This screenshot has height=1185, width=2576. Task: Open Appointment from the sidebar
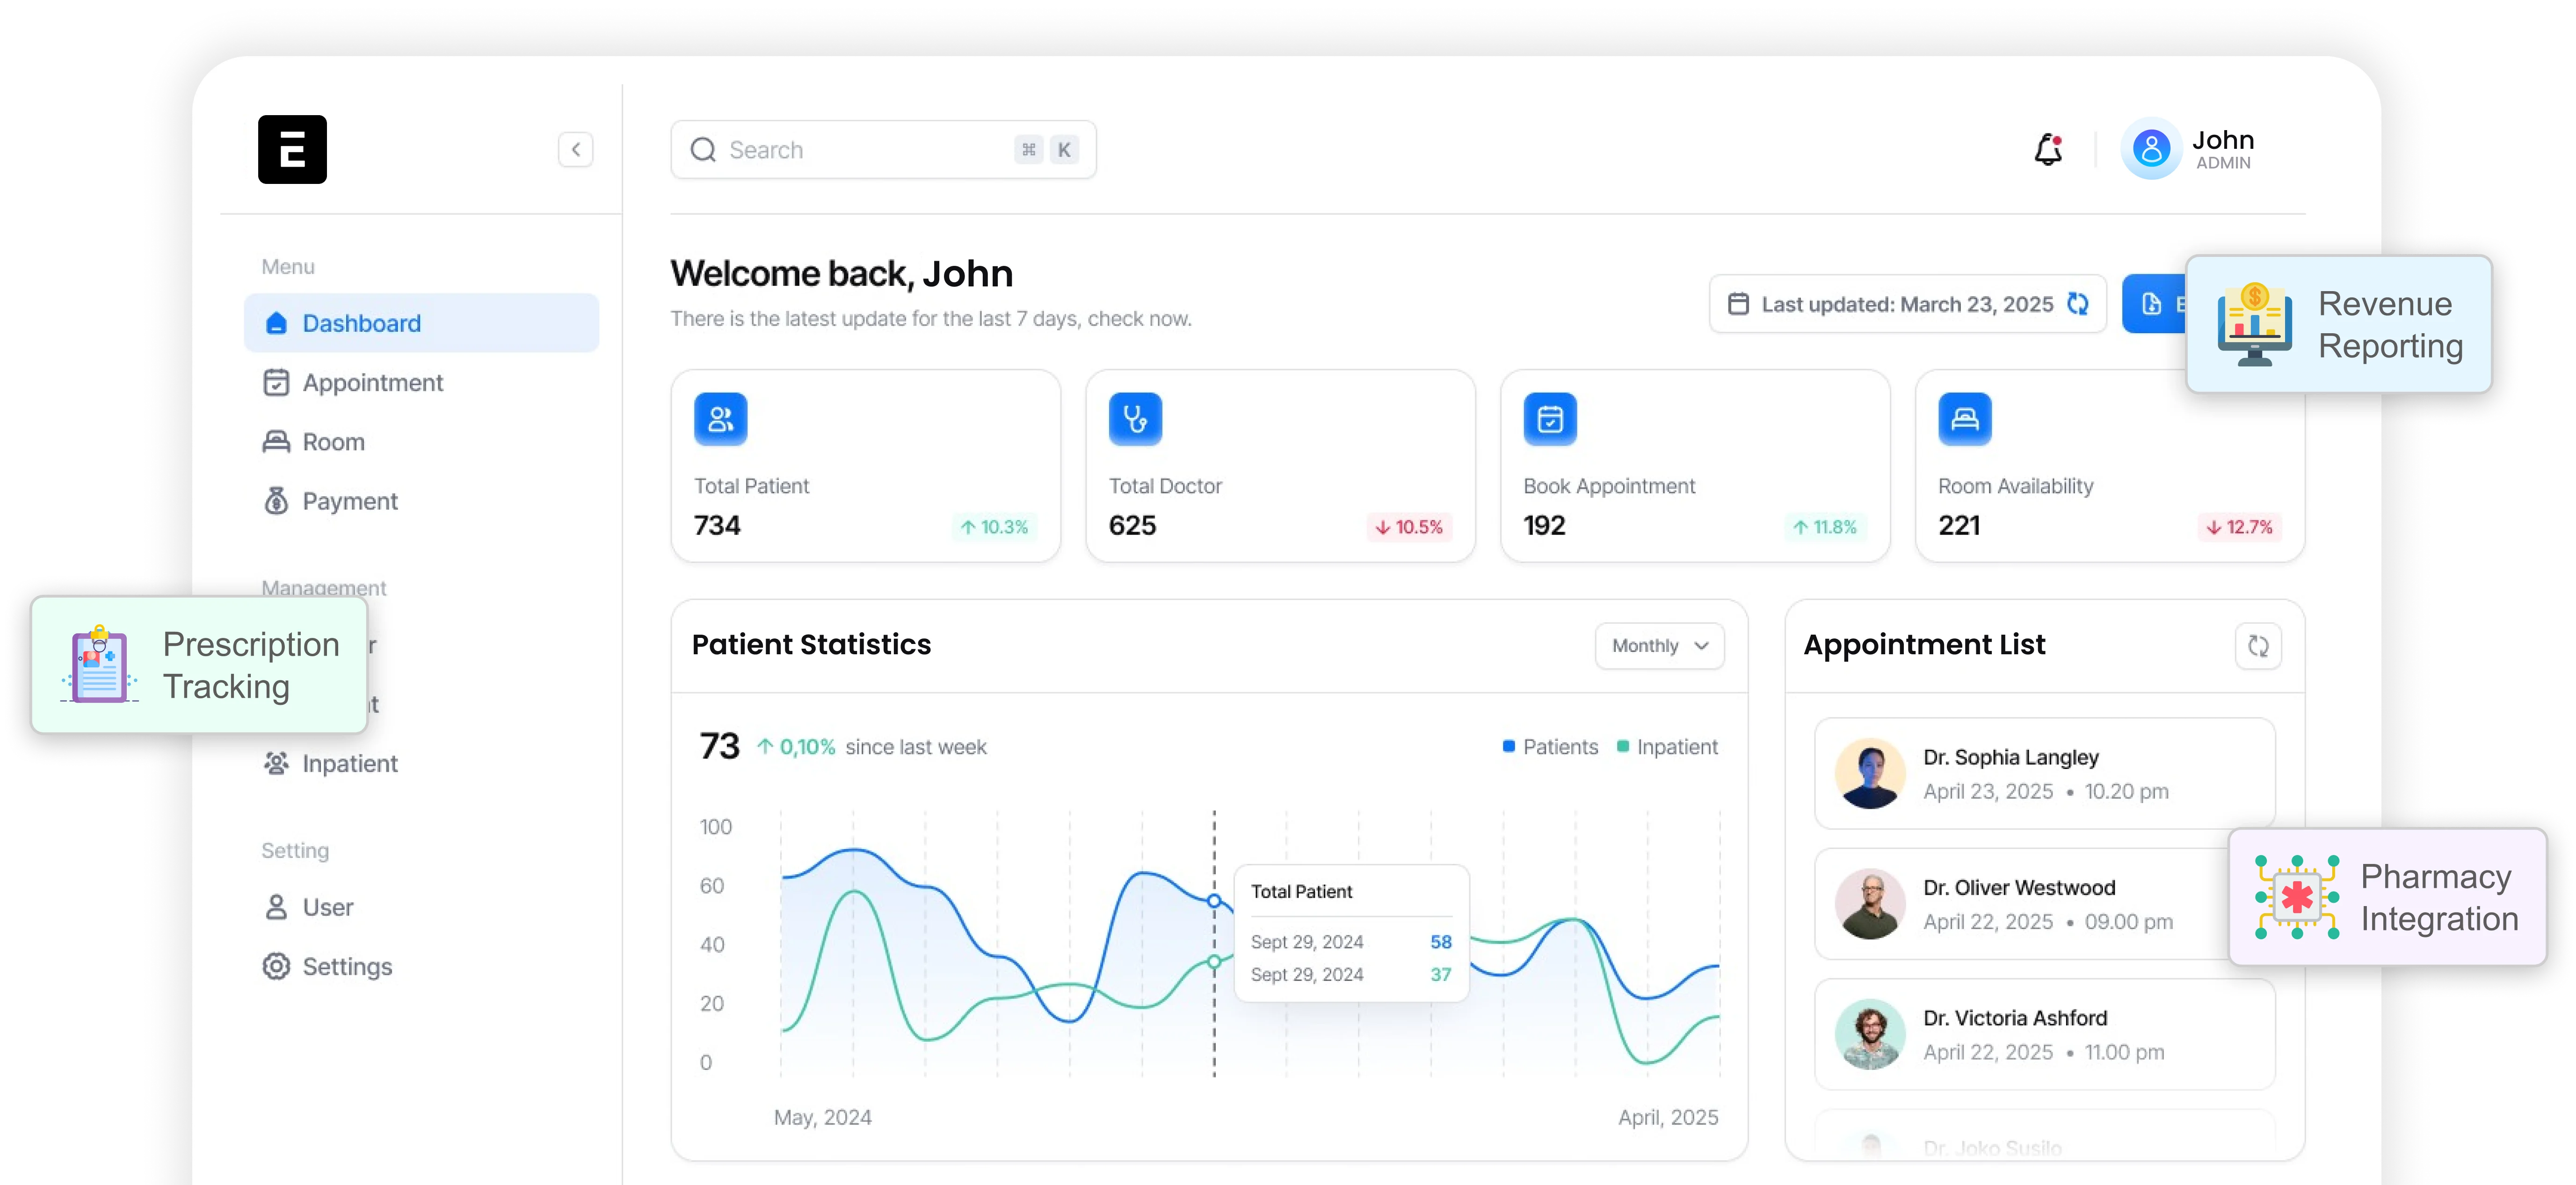point(372,382)
